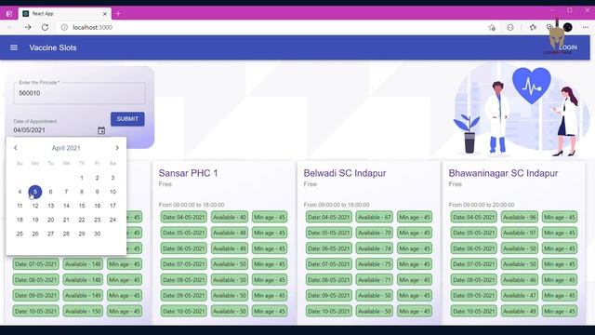This screenshot has width=595, height=335.
Task: Select April 12 in calendar
Action: point(35,206)
